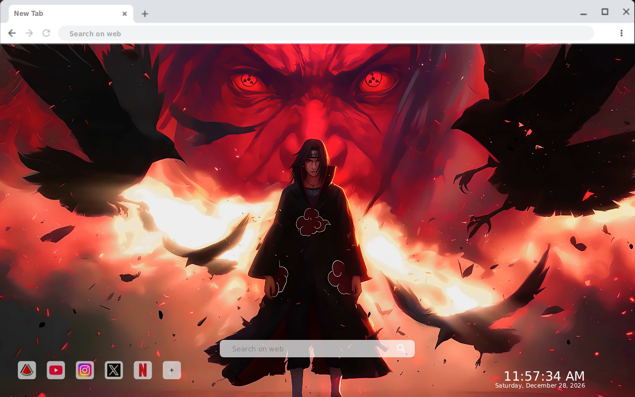Image resolution: width=635 pixels, height=397 pixels.
Task: Open a new tab with plus button
Action: (144, 14)
